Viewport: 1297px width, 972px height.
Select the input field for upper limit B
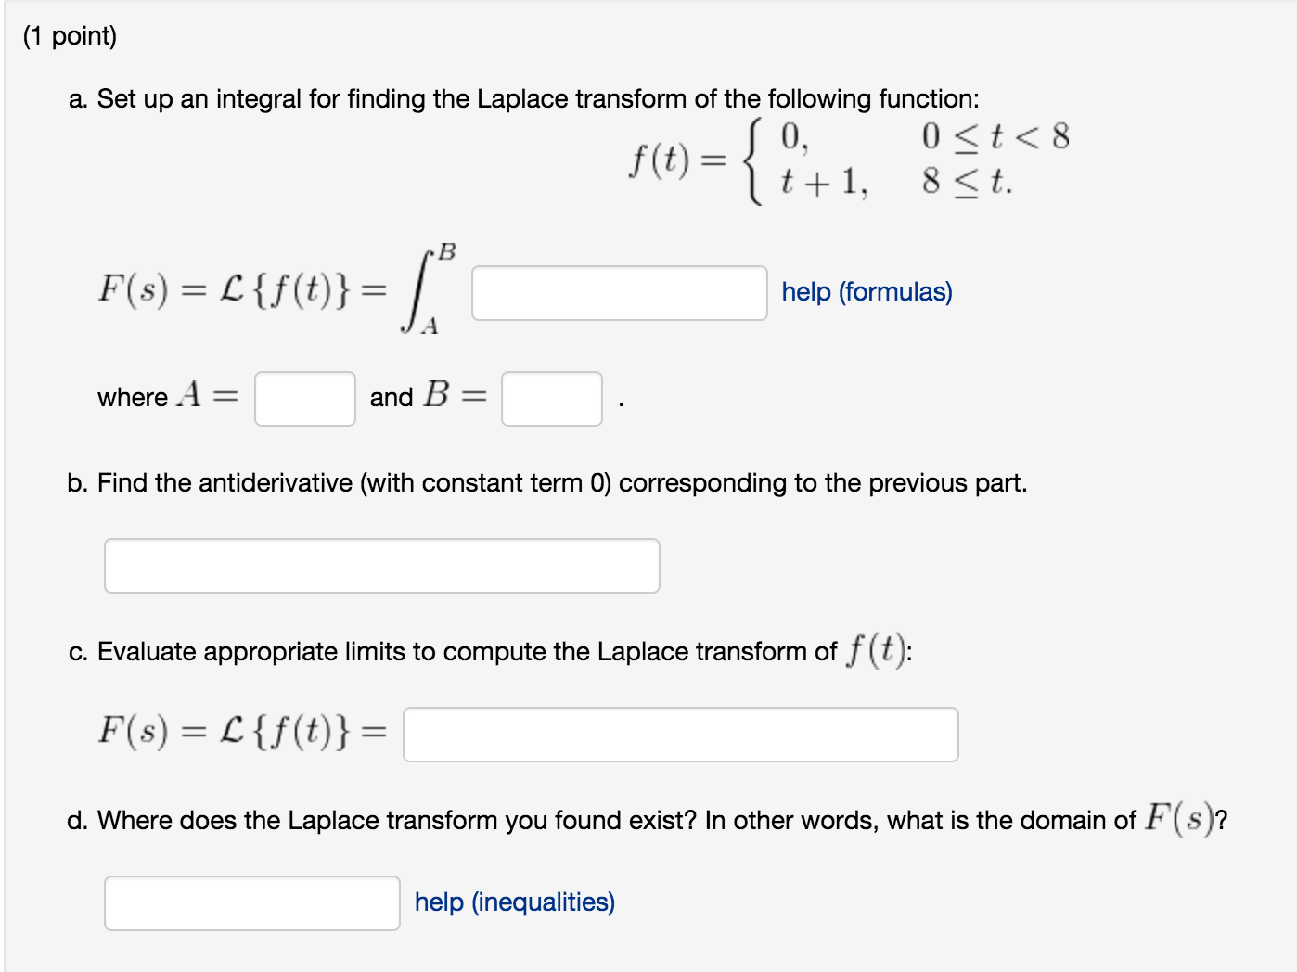pos(552,398)
